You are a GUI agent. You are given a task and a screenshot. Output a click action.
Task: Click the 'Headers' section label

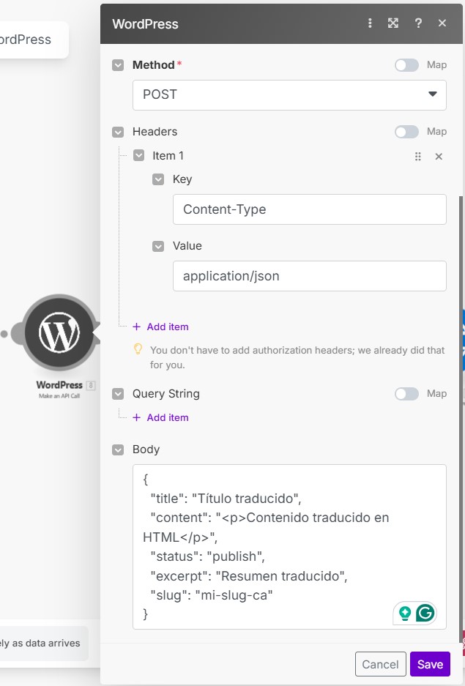coord(155,132)
